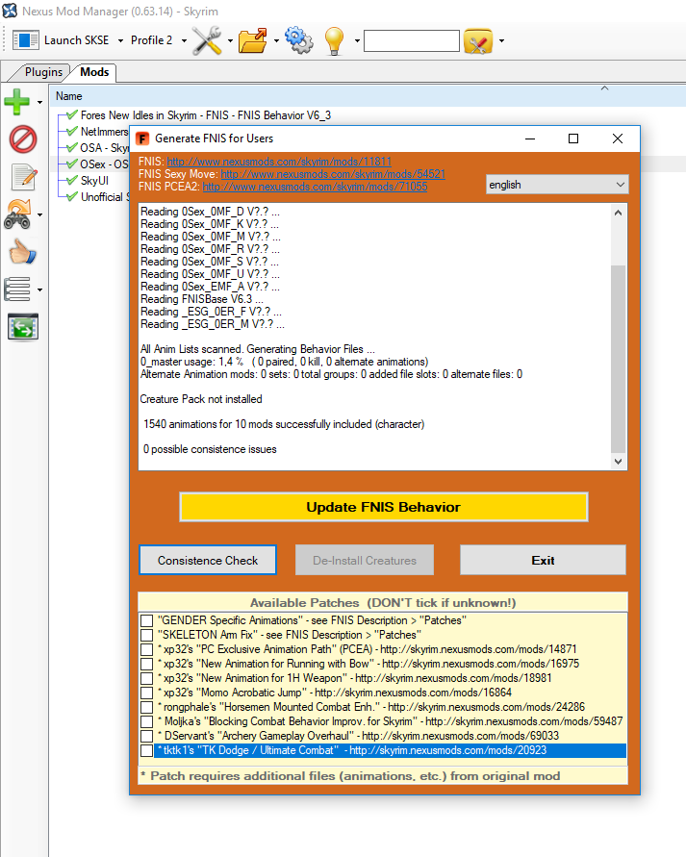Switch to the Plugins tab

(x=43, y=72)
